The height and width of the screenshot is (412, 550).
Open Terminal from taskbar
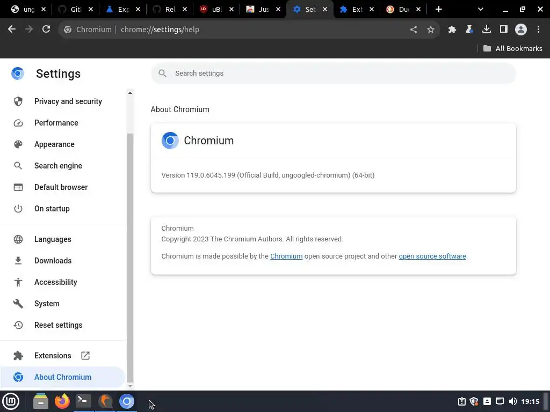[x=83, y=401]
